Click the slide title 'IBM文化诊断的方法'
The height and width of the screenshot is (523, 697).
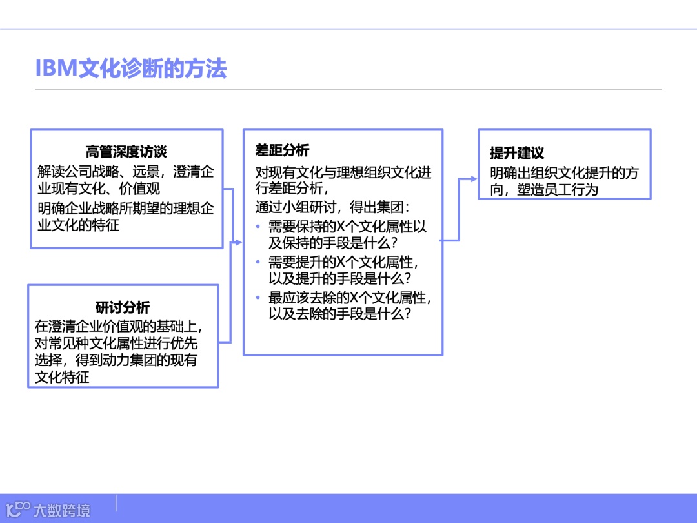click(130, 68)
